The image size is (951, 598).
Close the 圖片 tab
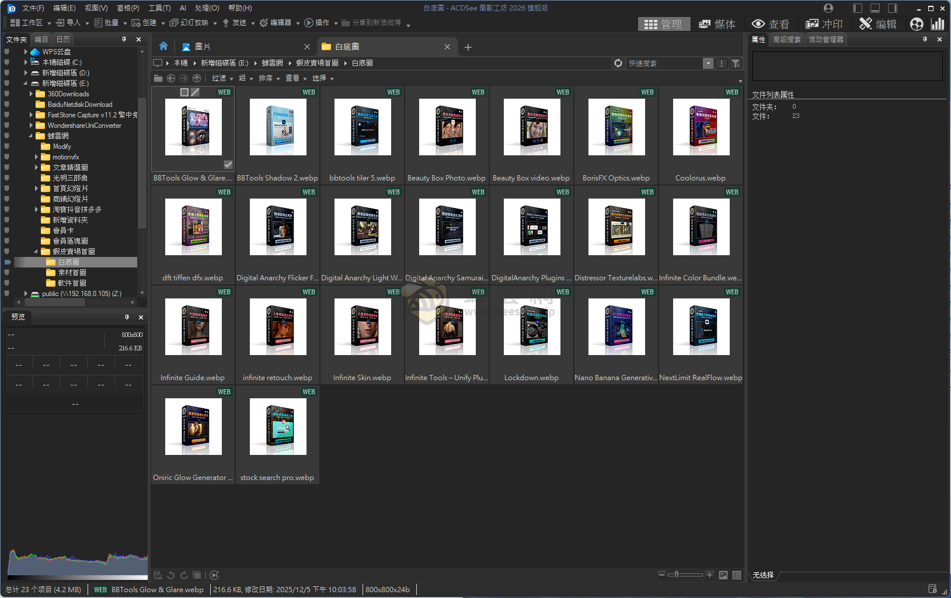[307, 47]
